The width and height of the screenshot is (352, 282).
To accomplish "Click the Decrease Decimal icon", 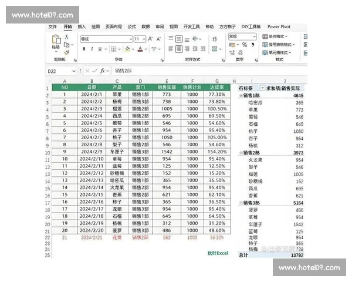I will coord(240,53).
